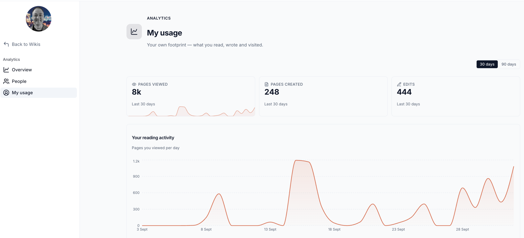Click the 1.2k y-axis label

pos(136,161)
